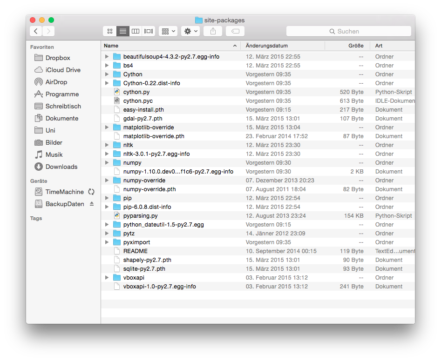The width and height of the screenshot is (441, 361).
Task: Go back using the left chevron button
Action: point(36,31)
